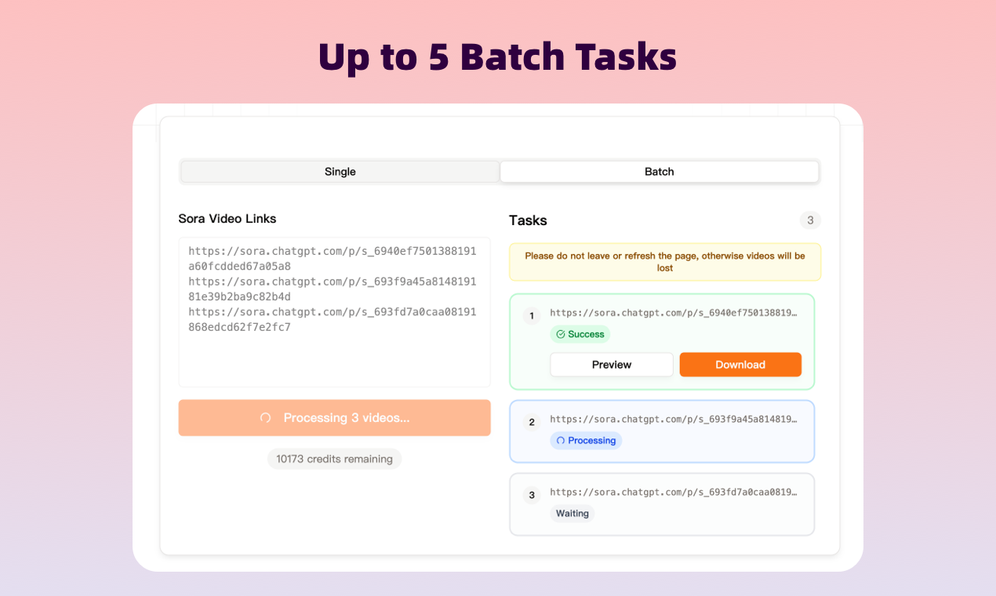Click the Tasks count badge showing 3
This screenshot has width=996, height=596.
810,220
